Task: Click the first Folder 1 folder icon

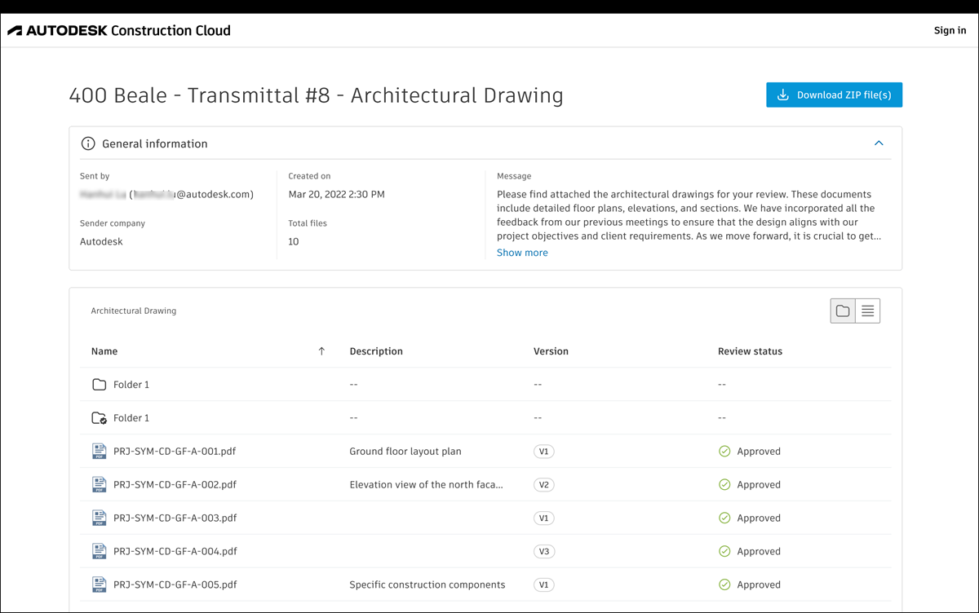Action: click(x=100, y=384)
